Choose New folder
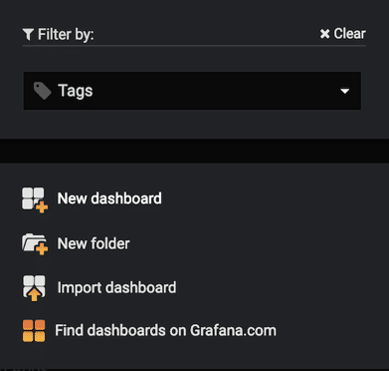This screenshot has height=371, width=389. pos(94,243)
